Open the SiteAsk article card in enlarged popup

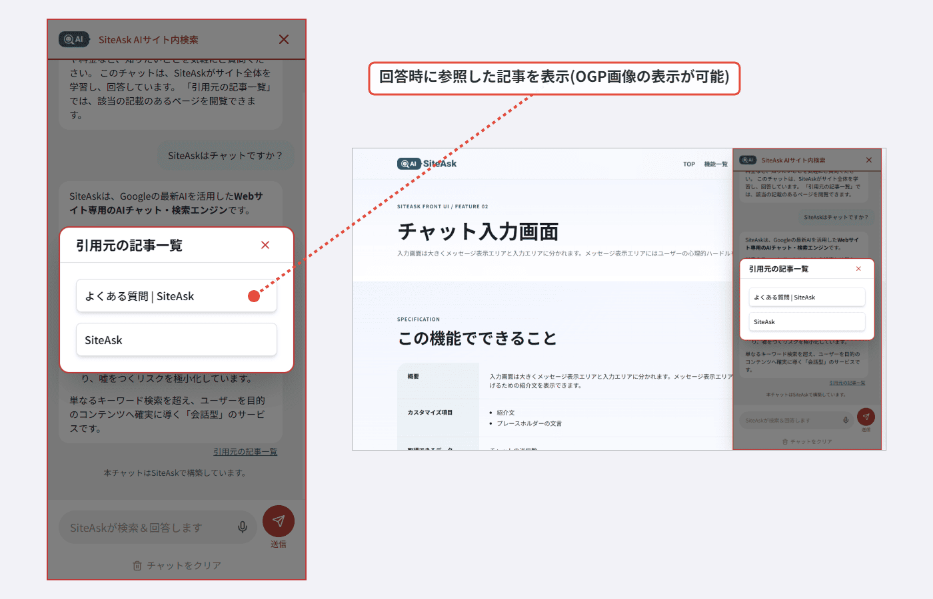(x=177, y=340)
